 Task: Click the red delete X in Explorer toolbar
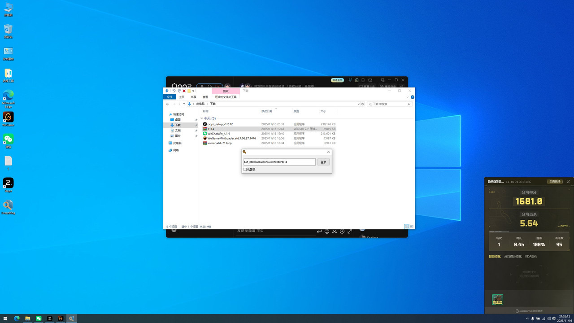click(184, 91)
